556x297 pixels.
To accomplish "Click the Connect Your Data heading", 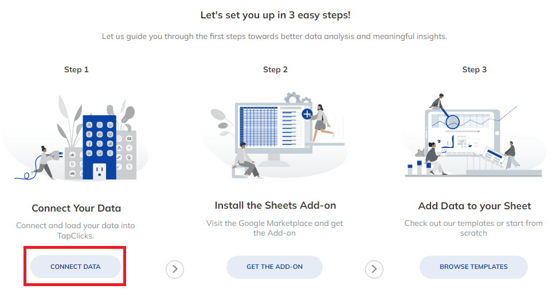I will (76, 208).
